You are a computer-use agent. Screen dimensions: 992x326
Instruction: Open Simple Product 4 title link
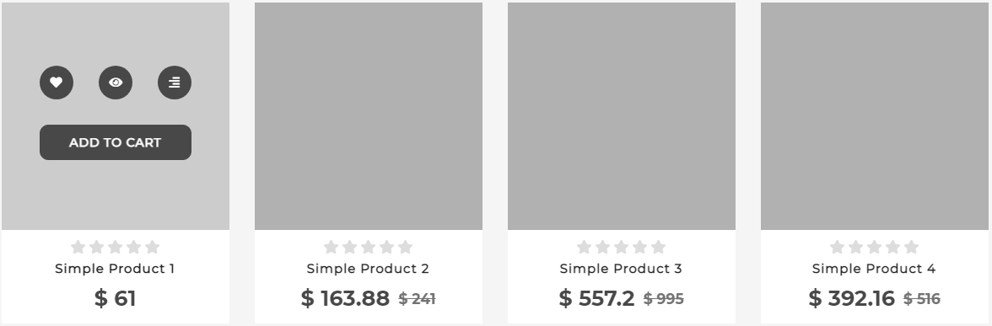point(874,269)
